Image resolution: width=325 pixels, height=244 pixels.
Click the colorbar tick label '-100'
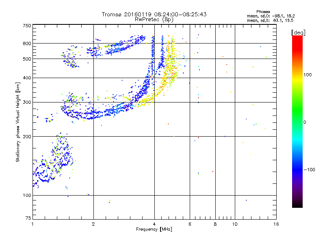(x=309, y=170)
